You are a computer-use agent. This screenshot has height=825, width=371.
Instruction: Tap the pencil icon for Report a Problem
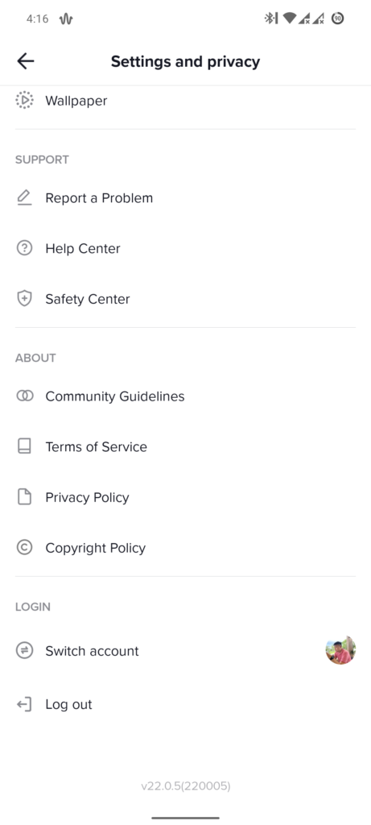(24, 198)
